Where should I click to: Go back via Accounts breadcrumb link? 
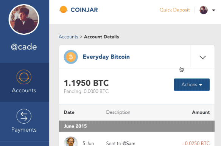pyautogui.click(x=68, y=37)
